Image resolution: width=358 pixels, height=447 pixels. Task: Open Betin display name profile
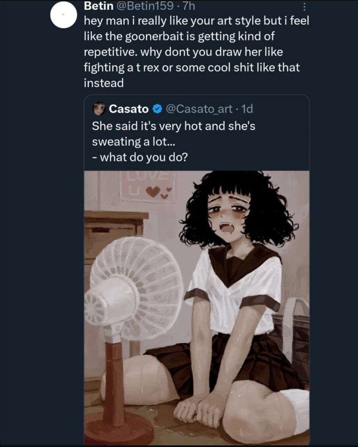point(98,6)
